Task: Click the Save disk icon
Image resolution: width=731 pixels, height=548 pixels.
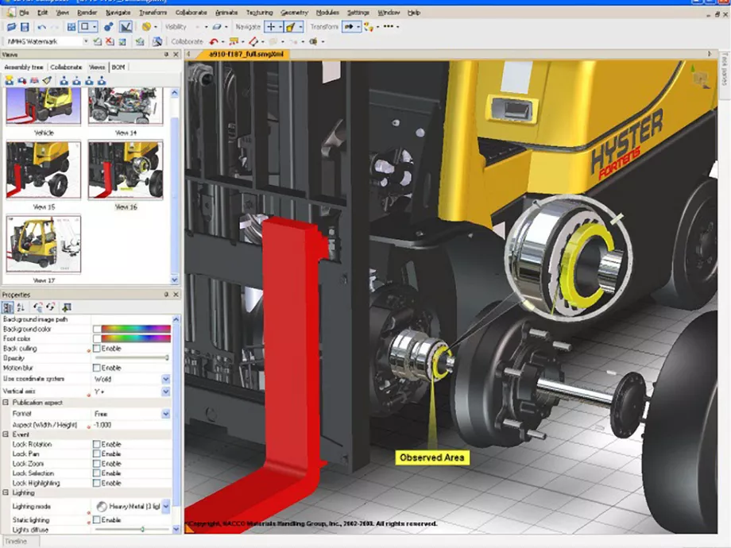Action: click(x=25, y=27)
